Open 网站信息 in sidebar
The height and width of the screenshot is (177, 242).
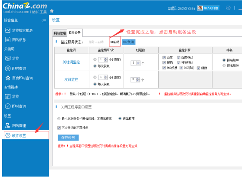pyautogui.click(x=16, y=39)
